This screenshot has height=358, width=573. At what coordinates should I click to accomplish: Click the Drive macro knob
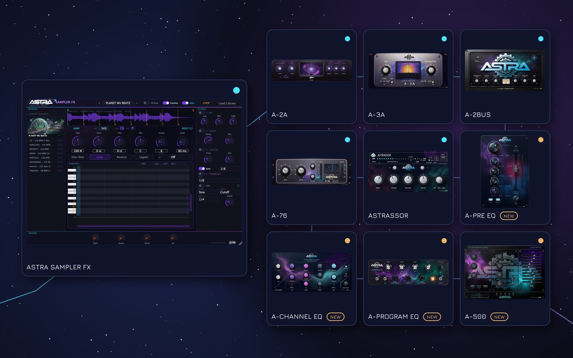(x=147, y=237)
